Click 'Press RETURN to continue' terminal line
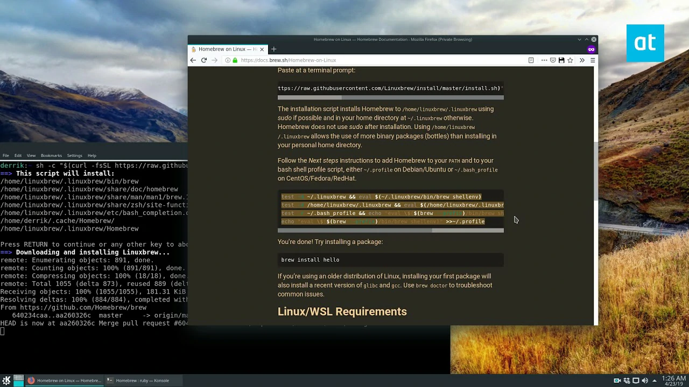The width and height of the screenshot is (689, 387). coord(94,245)
